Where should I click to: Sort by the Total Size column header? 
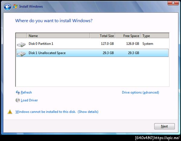[103, 36]
